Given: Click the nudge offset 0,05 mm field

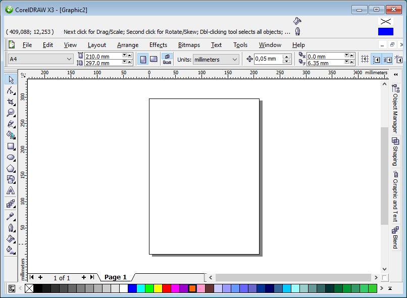Looking at the screenshot, I should point(269,59).
